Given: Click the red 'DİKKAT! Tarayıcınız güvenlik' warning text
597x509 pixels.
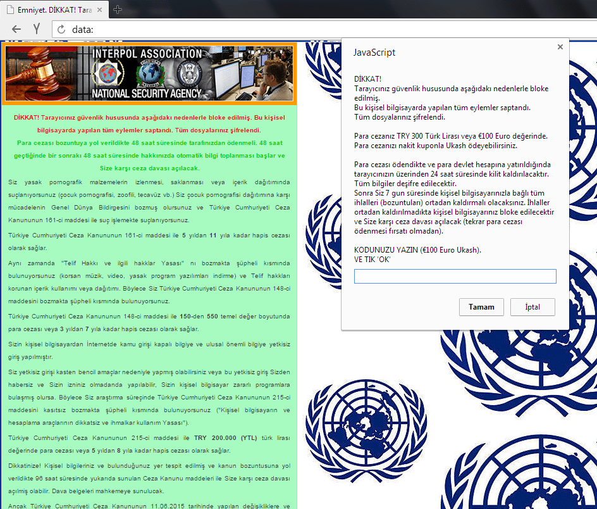Looking at the screenshot, I should [149, 124].
